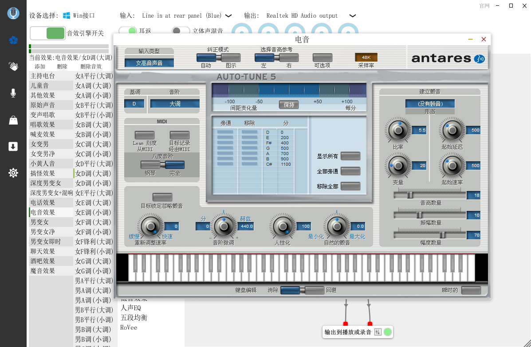This screenshot has height=347, width=531.
Task: Select 电音效果 effect category
Action: click(51, 212)
